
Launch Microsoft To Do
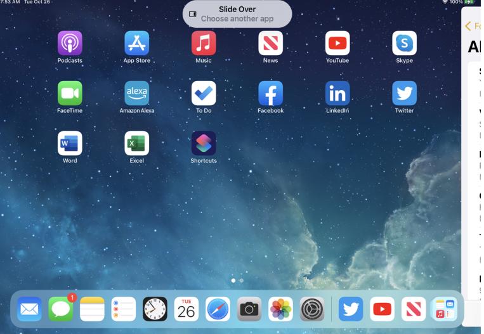[204, 93]
